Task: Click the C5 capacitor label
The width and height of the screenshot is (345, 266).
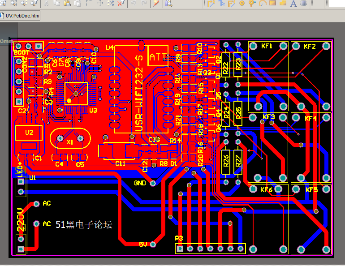Action: pos(80,164)
